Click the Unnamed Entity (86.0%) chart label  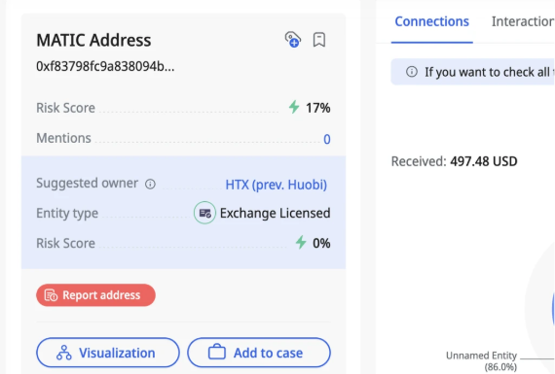(481, 361)
